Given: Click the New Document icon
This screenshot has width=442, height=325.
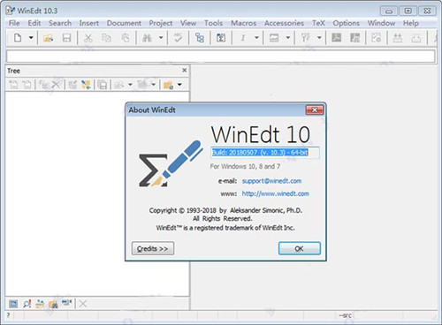Looking at the screenshot, I should [18, 38].
